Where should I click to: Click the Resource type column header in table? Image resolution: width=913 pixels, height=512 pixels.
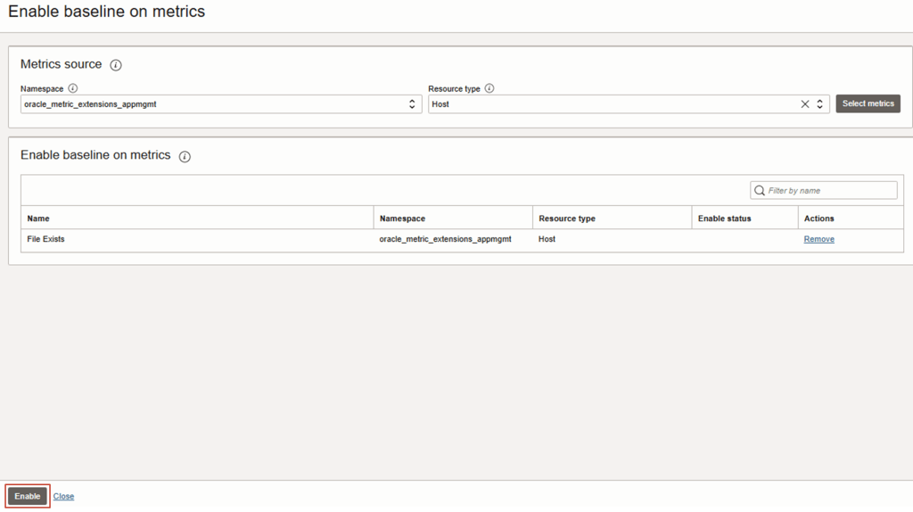(567, 219)
